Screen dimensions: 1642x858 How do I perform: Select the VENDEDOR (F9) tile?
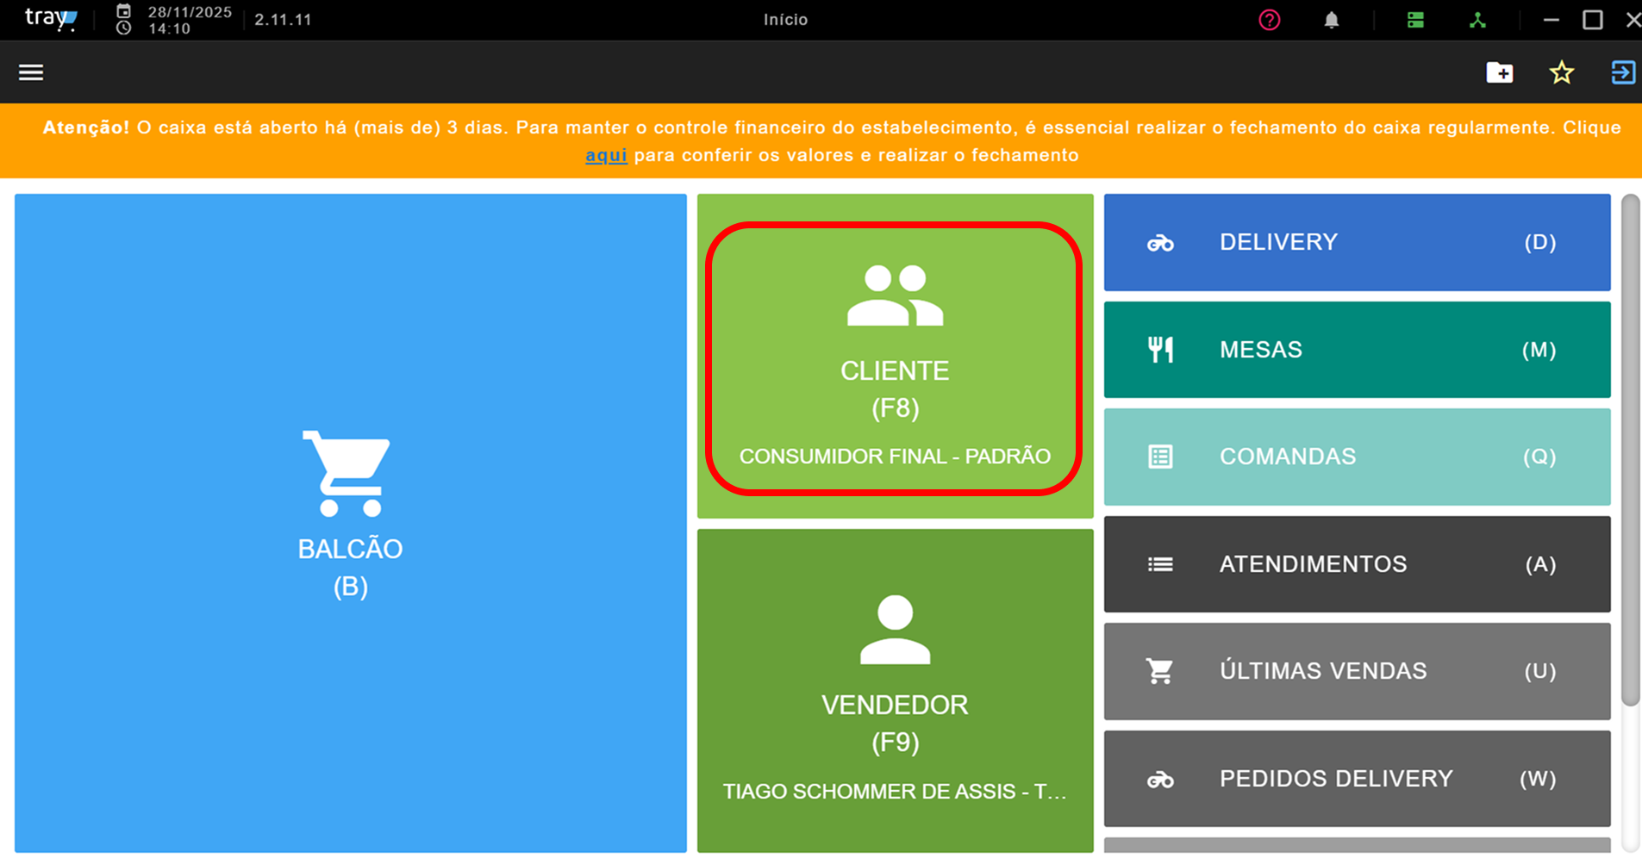(895, 691)
